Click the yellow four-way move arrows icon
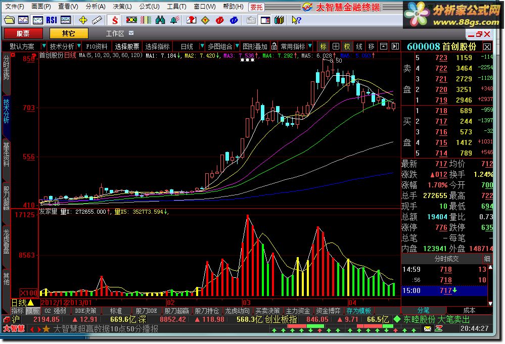The height and width of the screenshot is (344, 505). pos(83,20)
